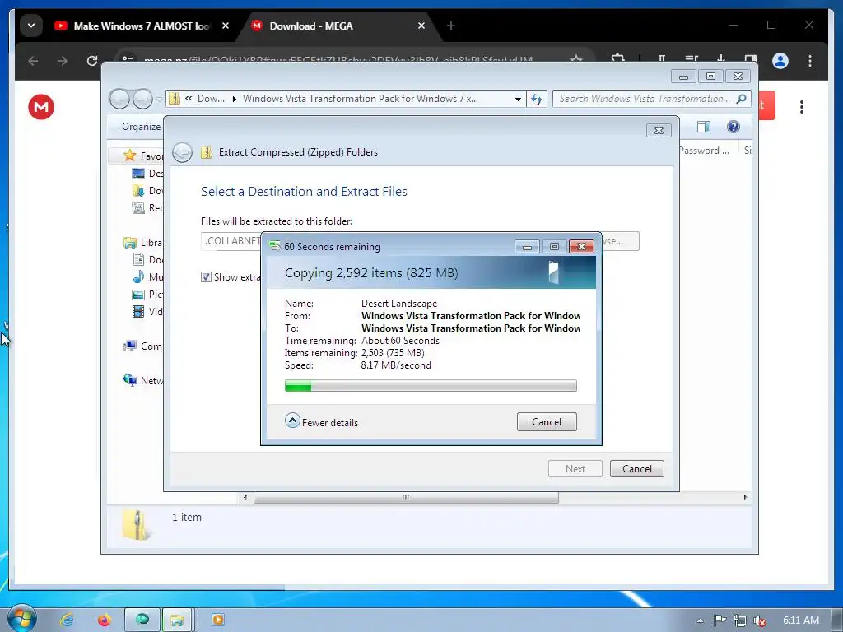Open the Action Center flag icon
Image resolution: width=843 pixels, height=632 pixels.
tap(720, 620)
